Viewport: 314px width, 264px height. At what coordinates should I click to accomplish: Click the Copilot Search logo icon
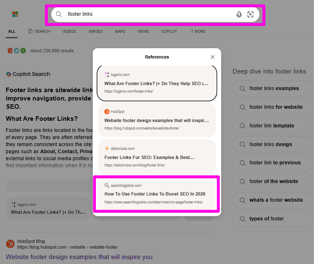click(8, 74)
